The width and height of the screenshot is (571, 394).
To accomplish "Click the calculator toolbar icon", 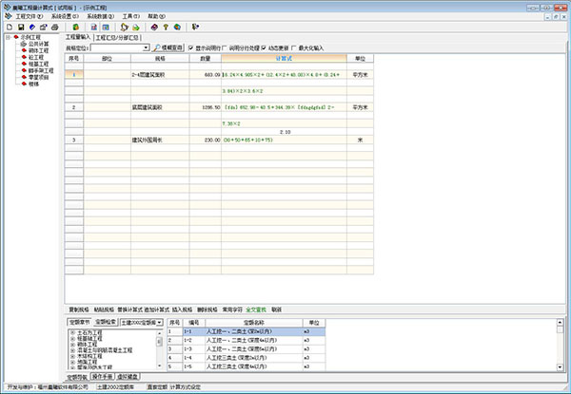I will pyautogui.click(x=94, y=27).
